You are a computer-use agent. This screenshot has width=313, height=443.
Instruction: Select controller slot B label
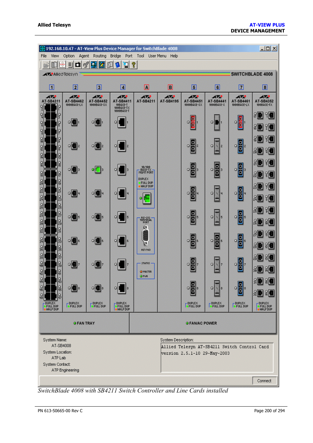[170, 87]
